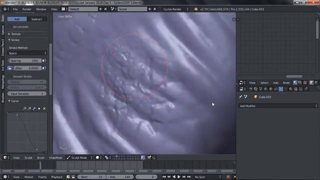Open File menu
The height and width of the screenshot is (180, 320).
point(15,9)
